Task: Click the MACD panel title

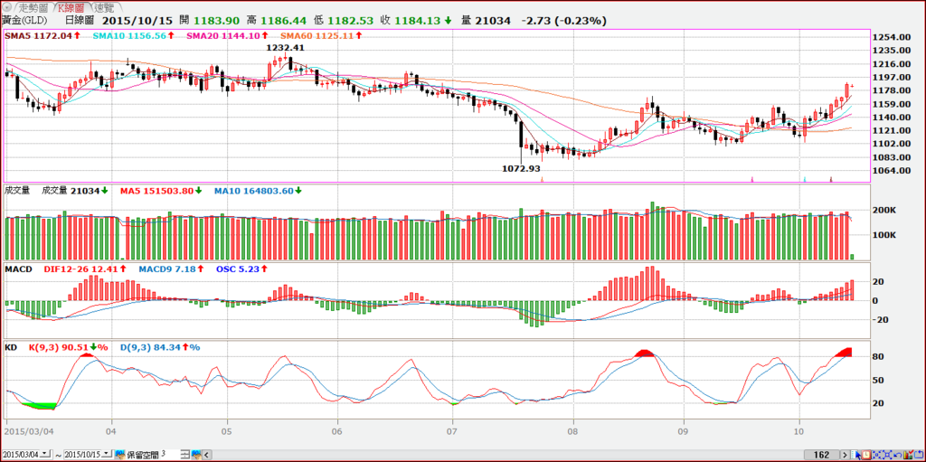Action: (x=18, y=269)
